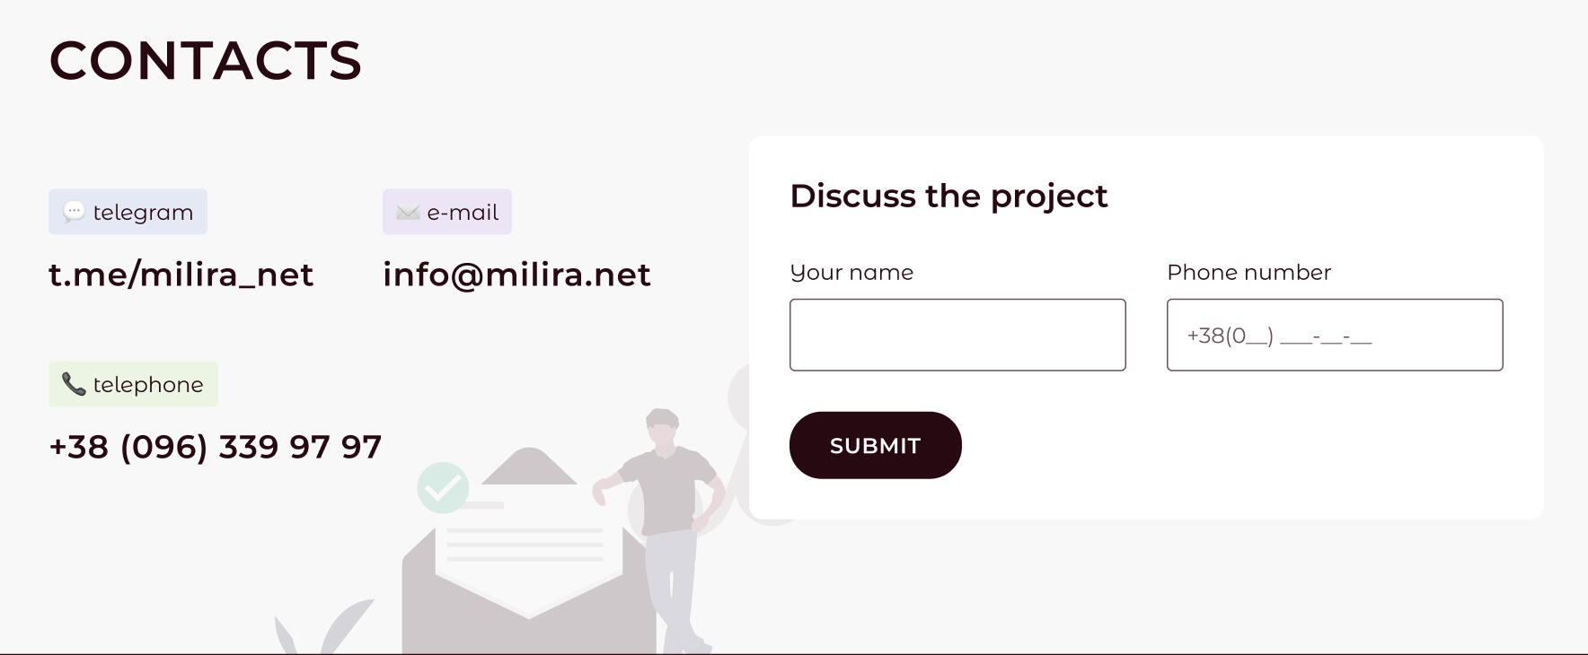Click the telegram speech bubble icon
Screen dimensions: 1588x655
coord(74,212)
